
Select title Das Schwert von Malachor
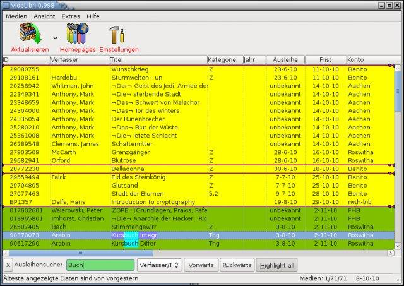click(x=155, y=102)
